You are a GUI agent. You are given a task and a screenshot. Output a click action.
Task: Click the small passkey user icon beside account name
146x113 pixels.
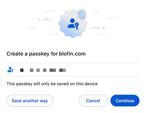click(x=10, y=70)
